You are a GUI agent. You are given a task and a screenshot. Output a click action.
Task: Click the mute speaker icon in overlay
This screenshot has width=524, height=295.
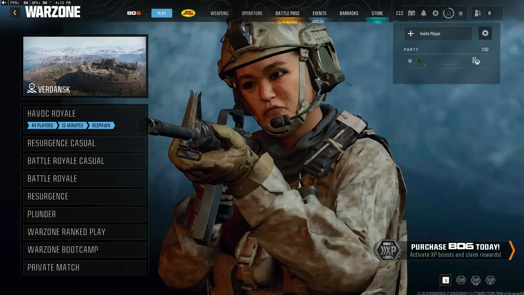click(4, 3)
